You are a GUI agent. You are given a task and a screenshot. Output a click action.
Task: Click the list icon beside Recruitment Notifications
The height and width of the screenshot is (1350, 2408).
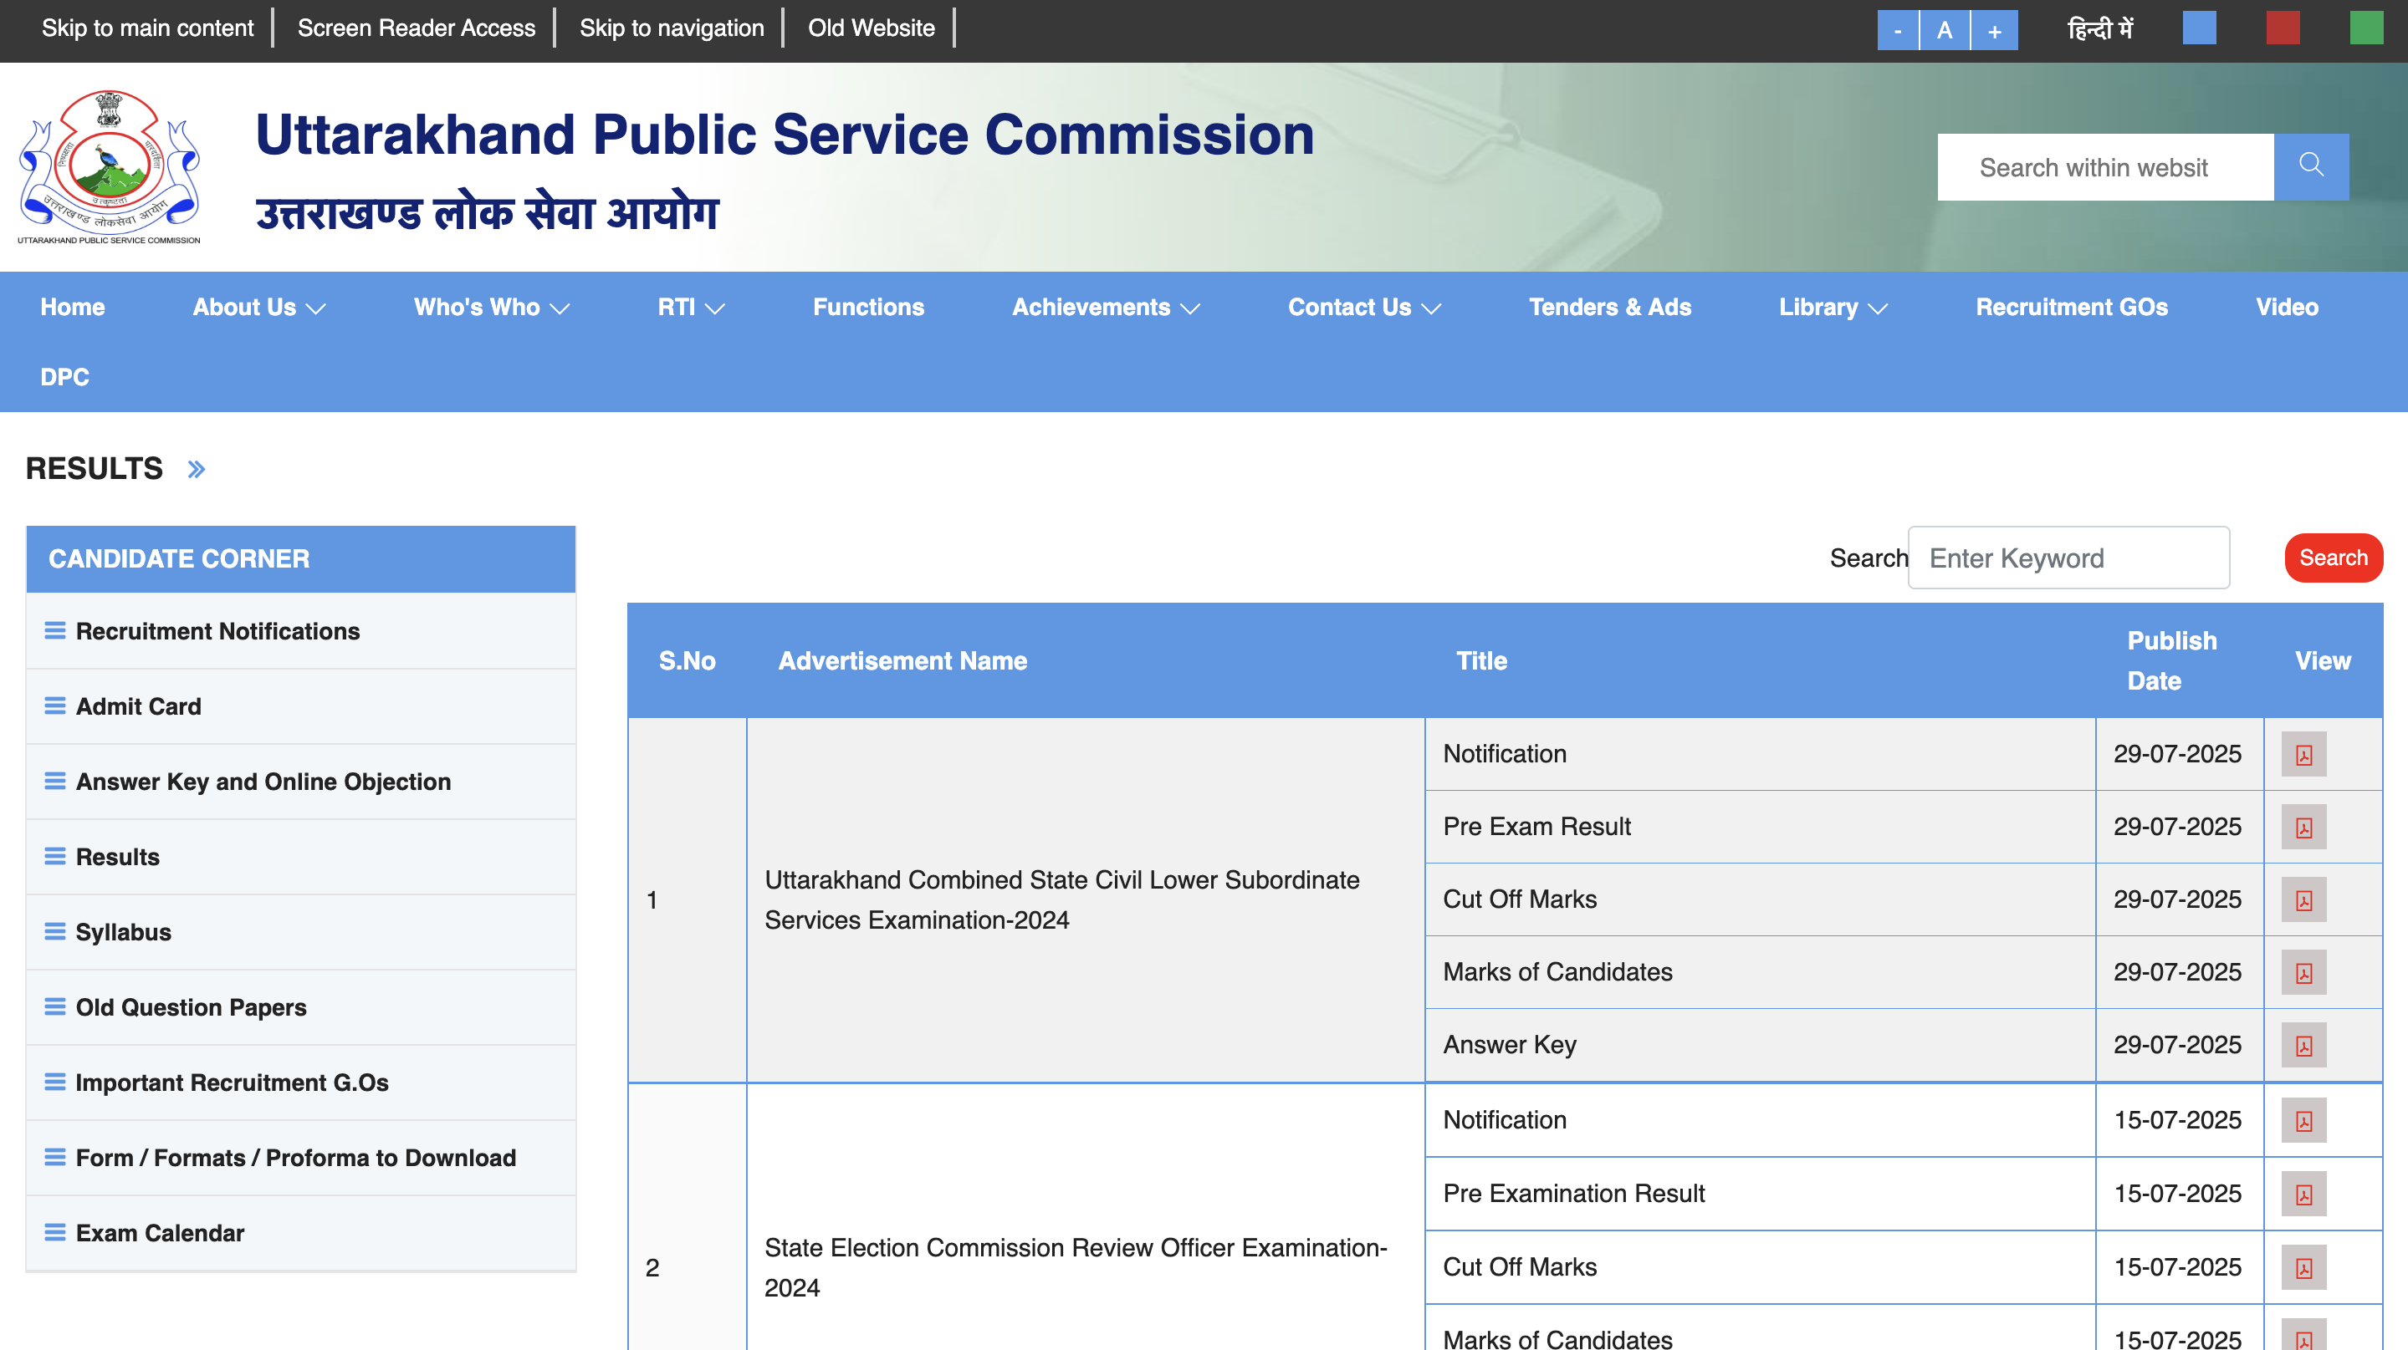point(55,630)
